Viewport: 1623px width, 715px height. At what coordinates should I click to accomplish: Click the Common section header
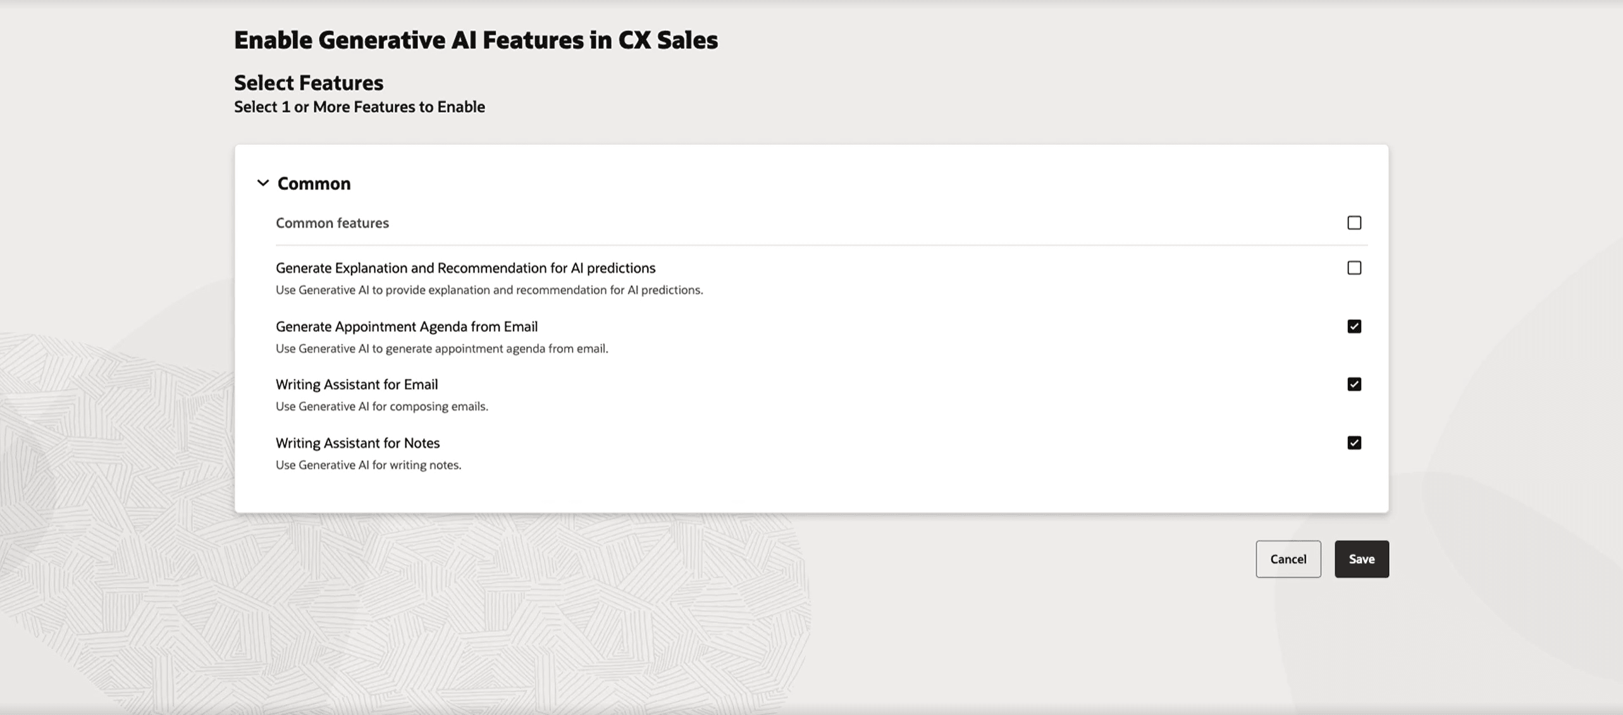point(314,183)
